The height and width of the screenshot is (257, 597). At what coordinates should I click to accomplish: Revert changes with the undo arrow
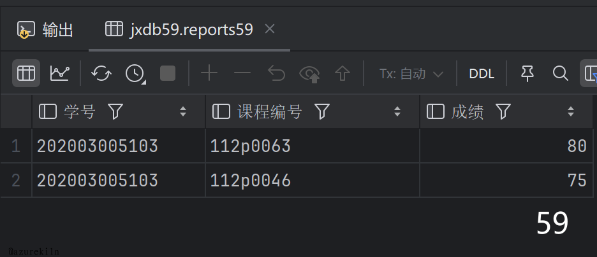click(x=276, y=73)
